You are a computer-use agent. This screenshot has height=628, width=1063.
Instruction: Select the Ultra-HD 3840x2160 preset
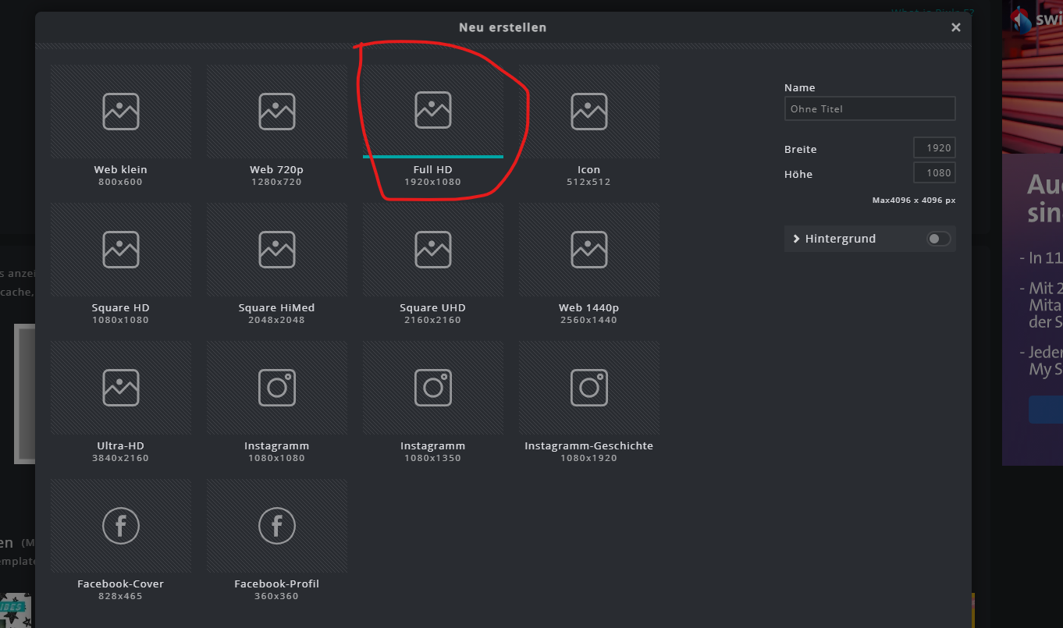121,388
